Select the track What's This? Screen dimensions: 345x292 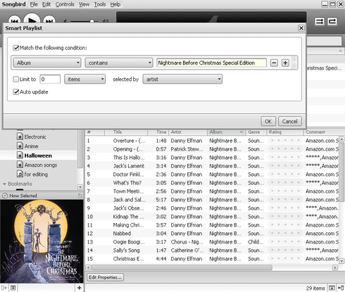pos(127,183)
